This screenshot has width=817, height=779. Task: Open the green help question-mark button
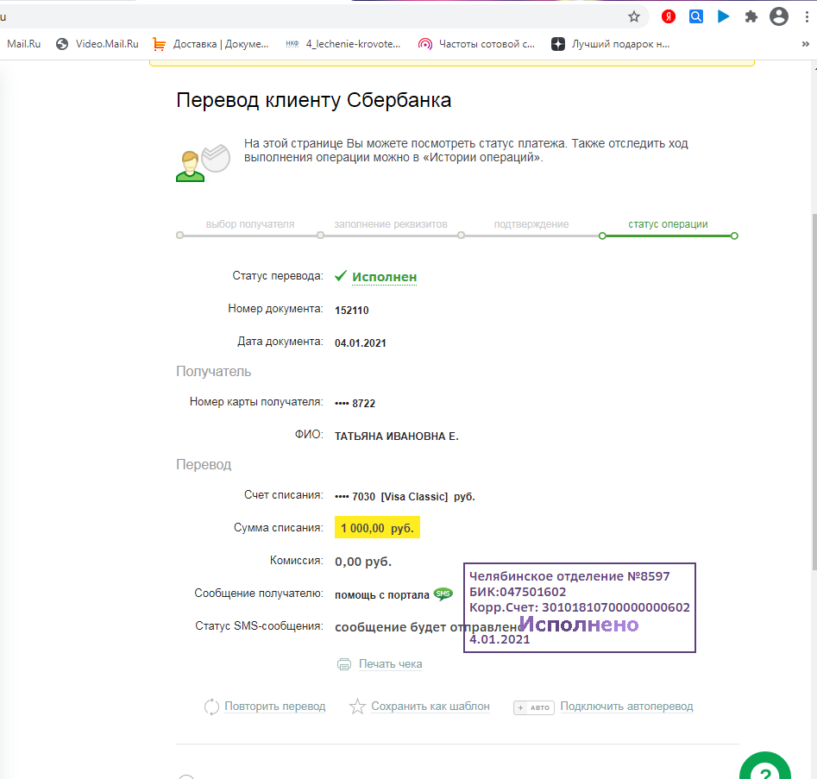[765, 766]
